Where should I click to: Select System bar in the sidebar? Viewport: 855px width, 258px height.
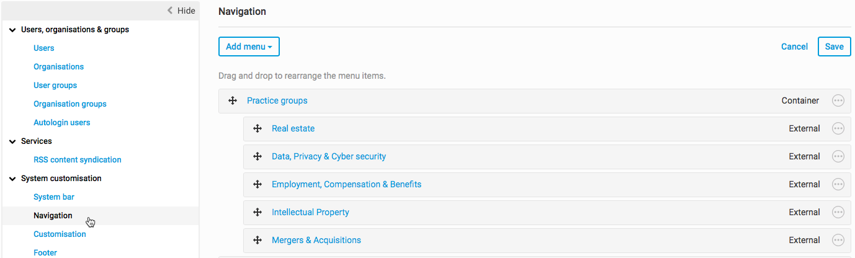pyautogui.click(x=54, y=197)
